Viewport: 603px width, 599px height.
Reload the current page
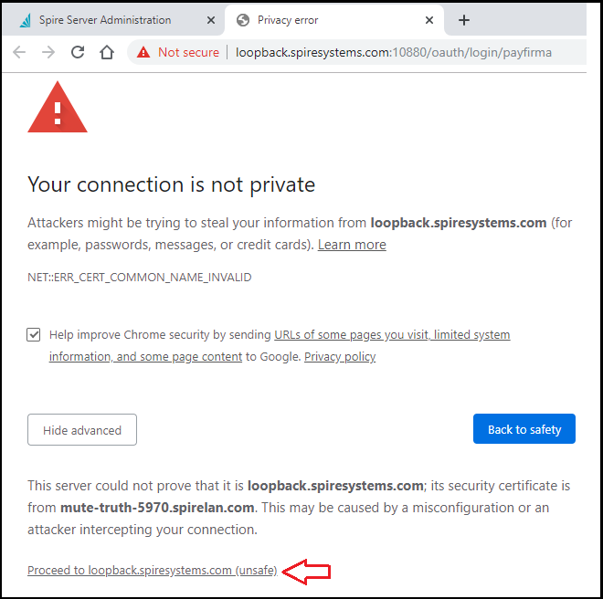click(78, 52)
